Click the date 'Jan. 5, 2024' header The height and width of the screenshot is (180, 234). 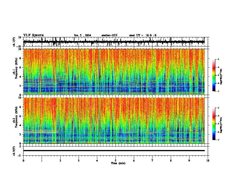pyautogui.click(x=82, y=35)
